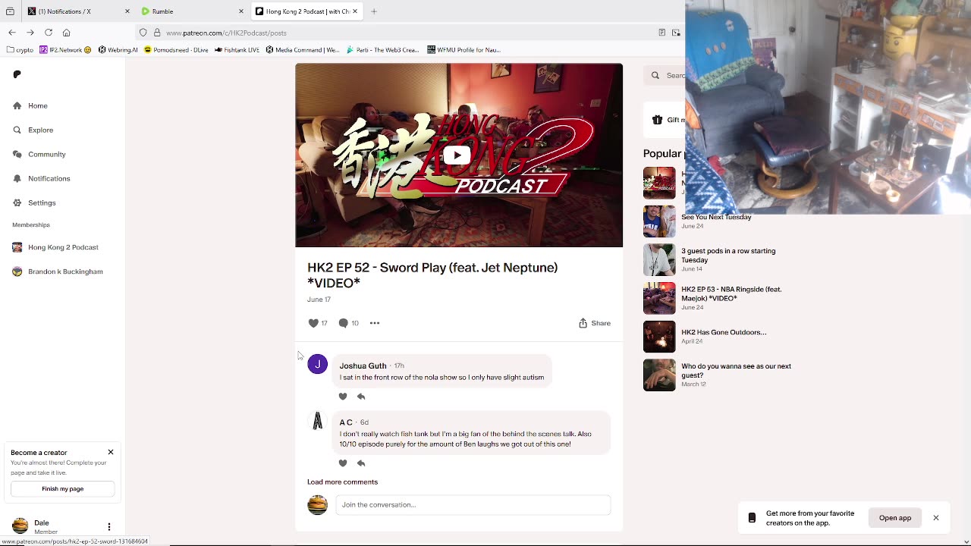
Task: Toggle reader view icon in address bar
Action: (x=661, y=33)
